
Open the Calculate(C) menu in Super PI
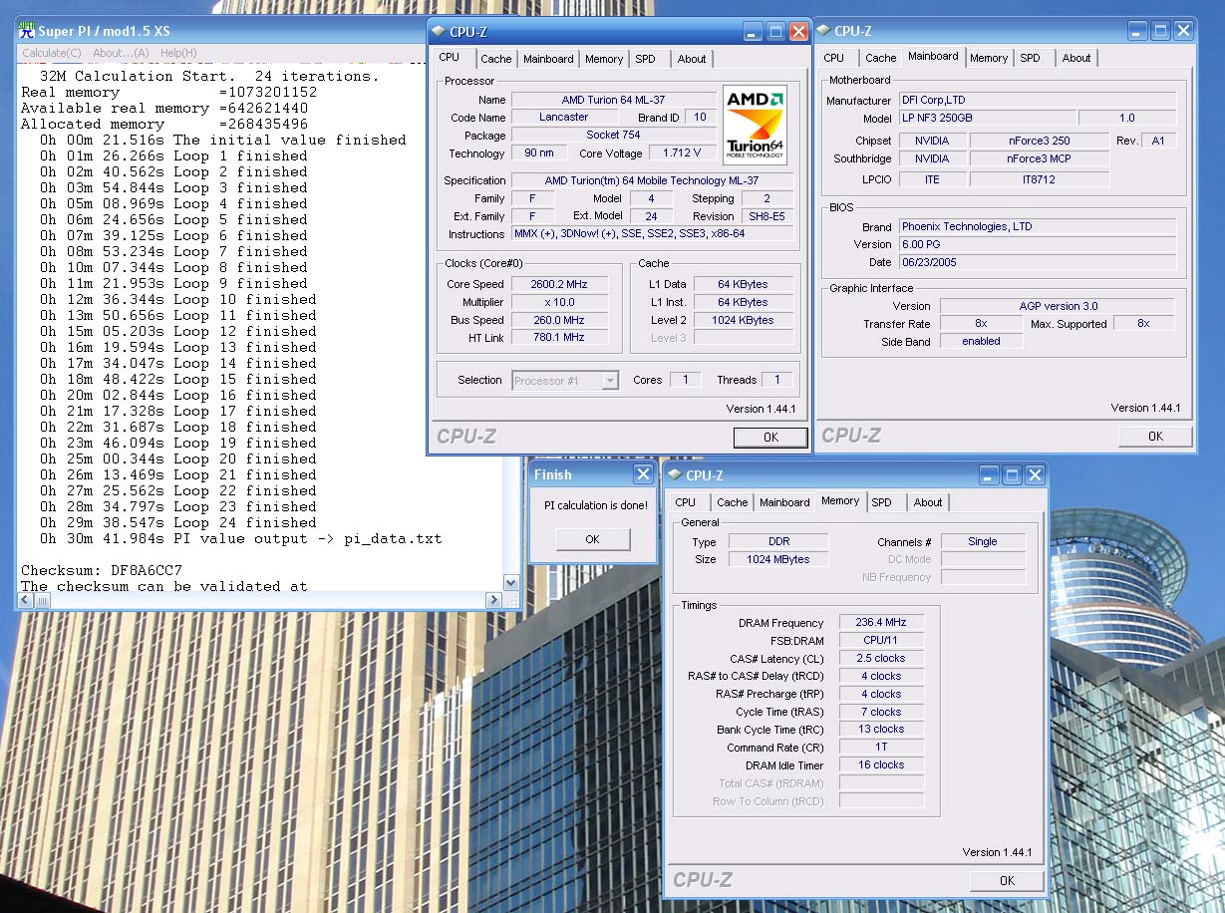[52, 53]
